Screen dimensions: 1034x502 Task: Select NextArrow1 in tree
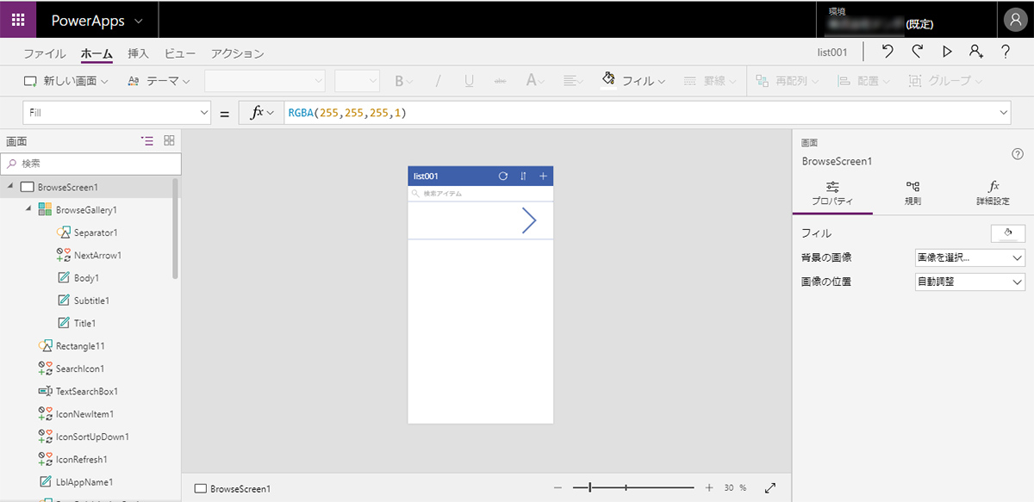point(97,255)
